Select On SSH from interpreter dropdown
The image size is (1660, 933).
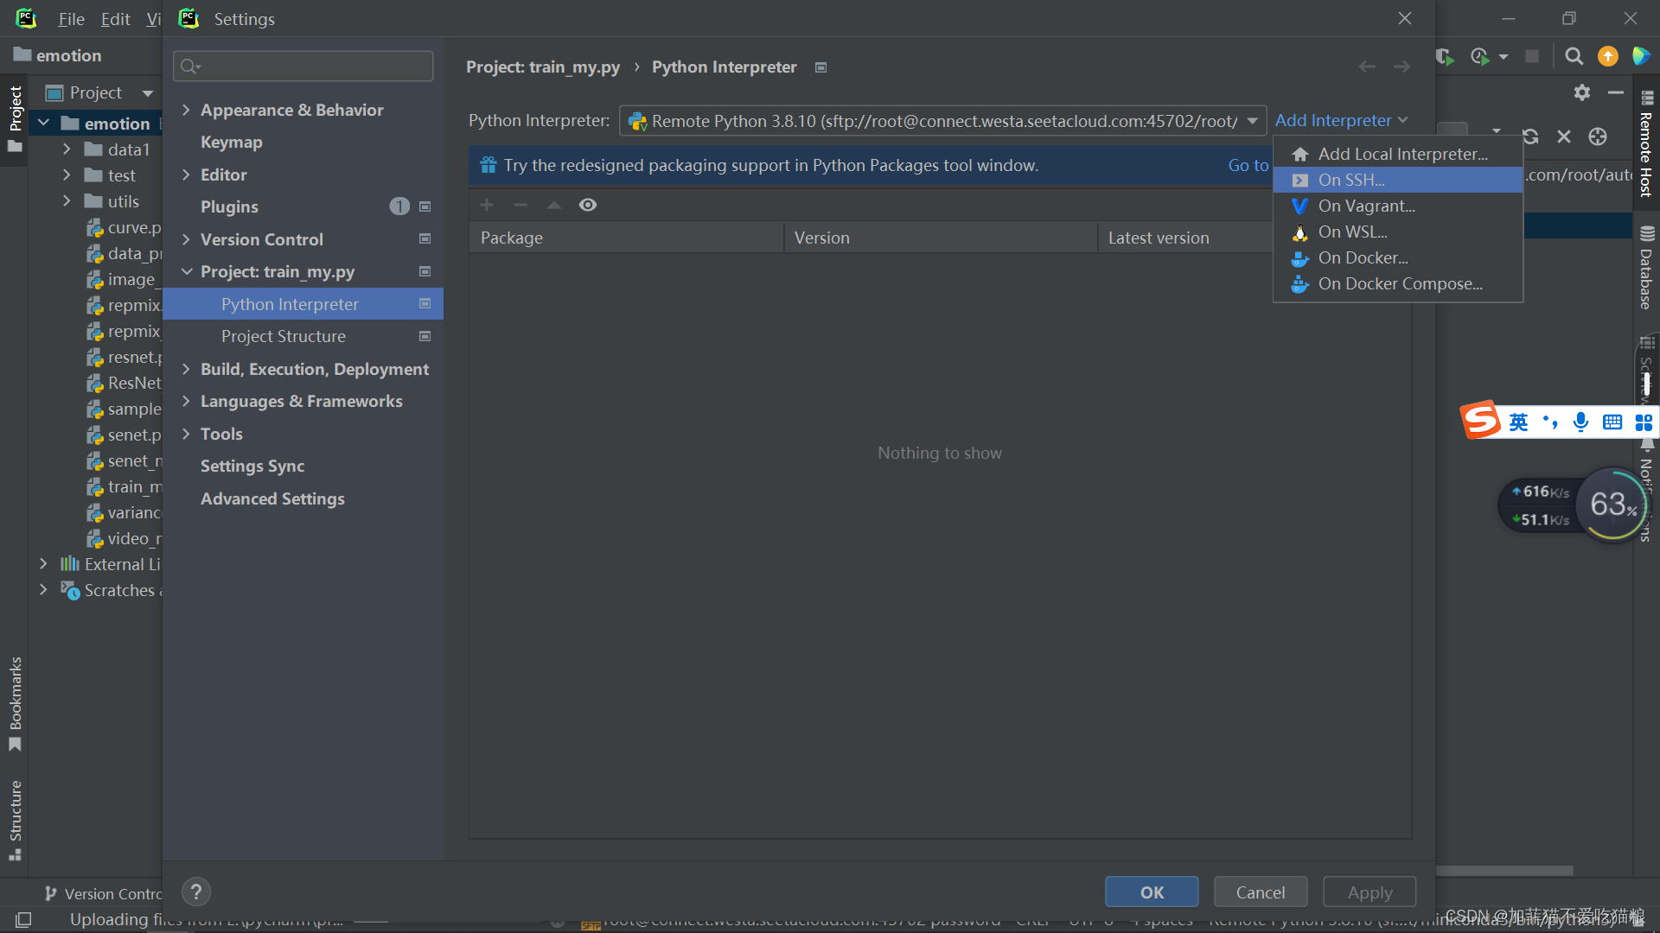point(1350,179)
